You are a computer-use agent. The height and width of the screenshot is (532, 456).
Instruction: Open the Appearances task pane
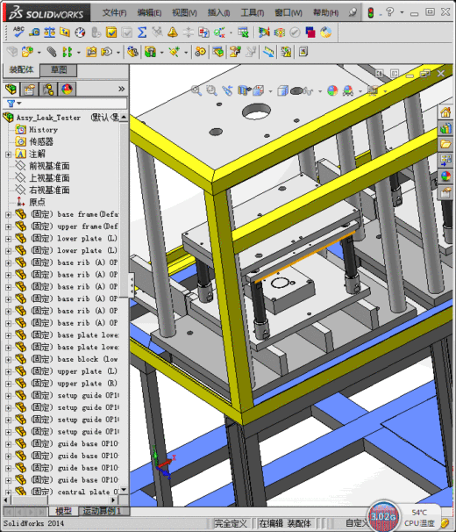(x=445, y=176)
